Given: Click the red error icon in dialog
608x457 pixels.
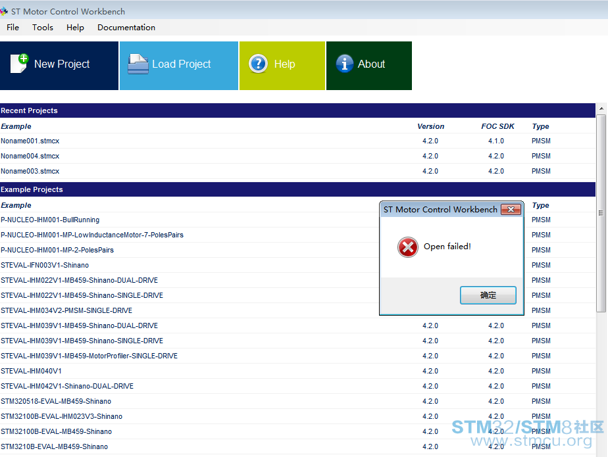Looking at the screenshot, I should tap(407, 247).
